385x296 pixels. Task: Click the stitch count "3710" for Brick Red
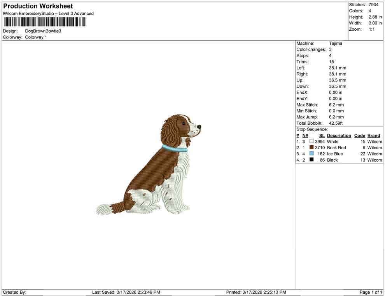[x=320, y=148]
